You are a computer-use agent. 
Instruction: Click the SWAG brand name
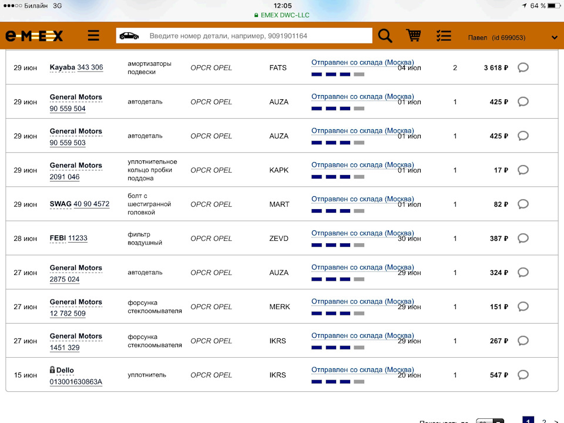[x=61, y=204]
